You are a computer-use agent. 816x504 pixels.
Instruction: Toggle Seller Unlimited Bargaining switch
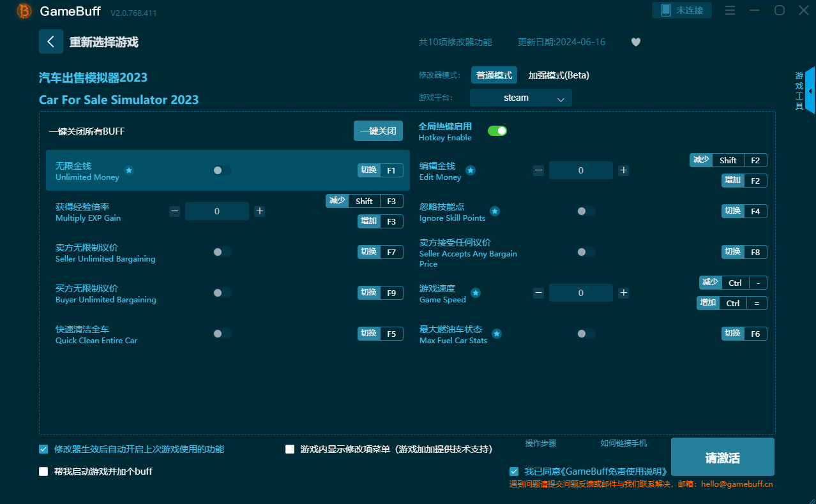[222, 252]
